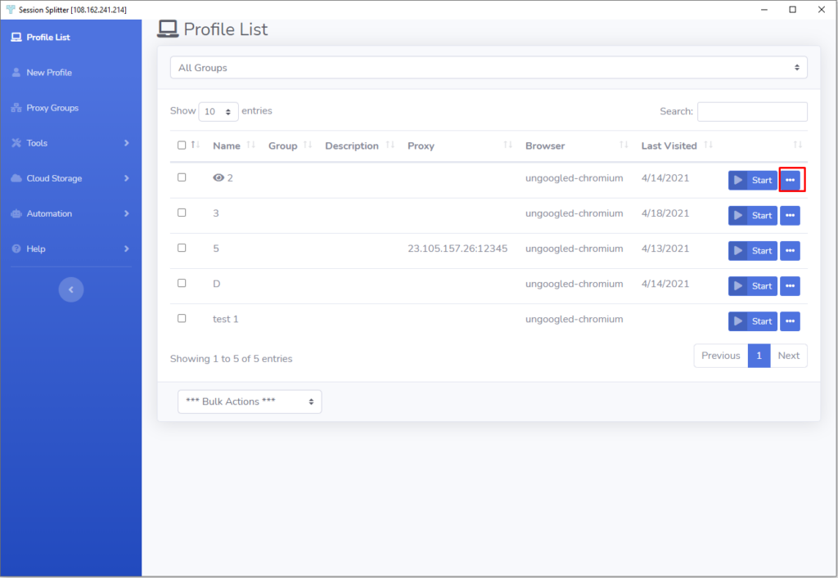Tick the select-all checkbox in table header

(182, 146)
